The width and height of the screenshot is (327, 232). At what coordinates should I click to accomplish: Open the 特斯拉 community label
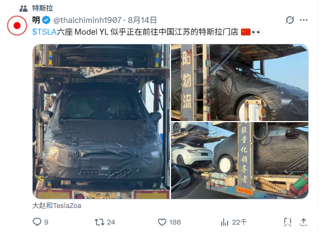click(43, 8)
